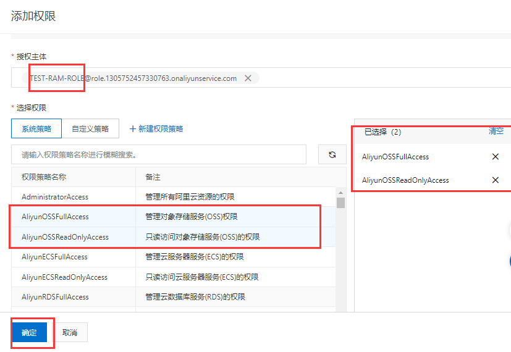Click the 授权主体 principal input box
This screenshot has width=511, height=352.
pyautogui.click(x=261, y=78)
